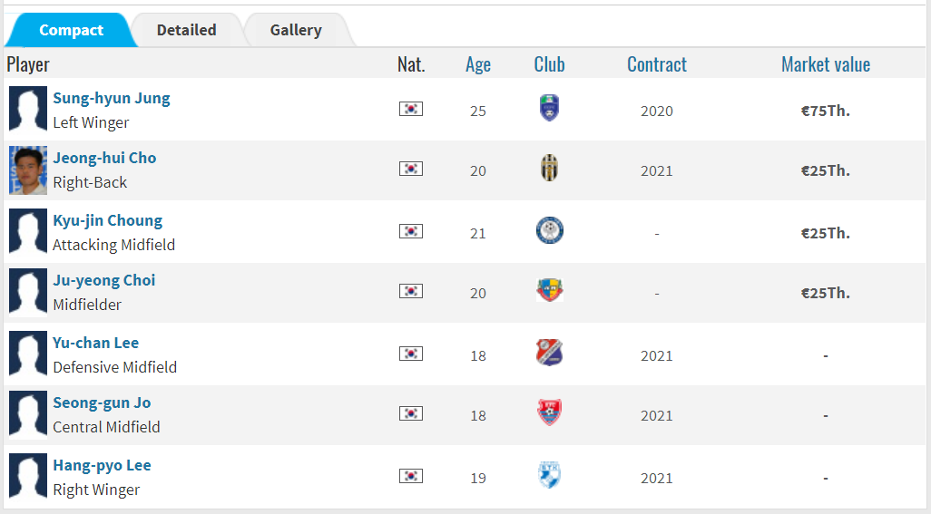Open the Gallery tab
This screenshot has height=514, width=931.
coord(296,30)
